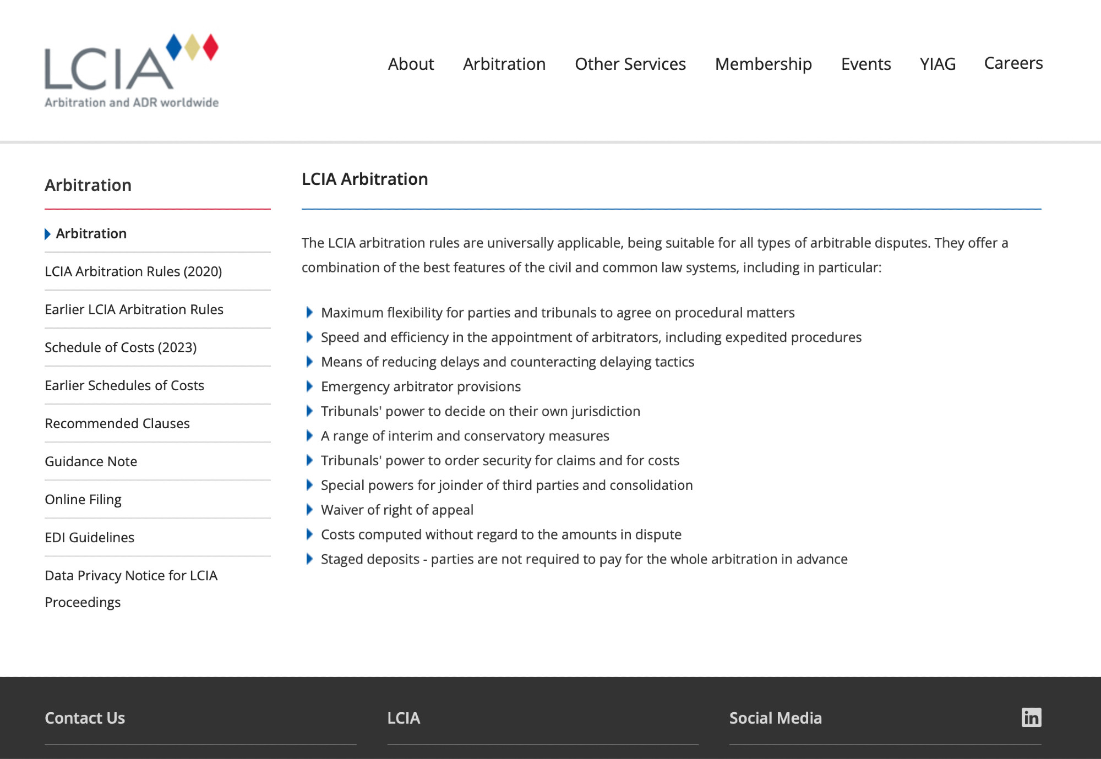Click the Social Media footer heading

[x=775, y=718]
